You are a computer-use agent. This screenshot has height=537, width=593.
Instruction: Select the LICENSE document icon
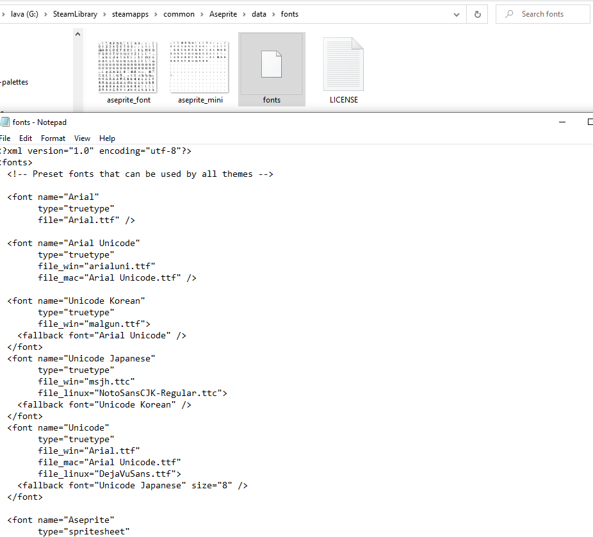pos(343,64)
